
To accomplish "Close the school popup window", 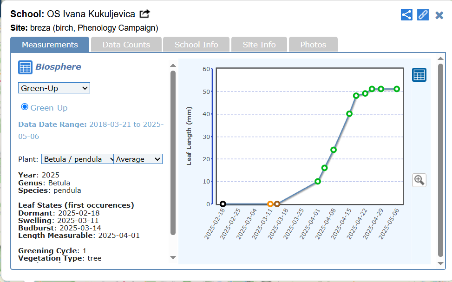I will coord(439,15).
